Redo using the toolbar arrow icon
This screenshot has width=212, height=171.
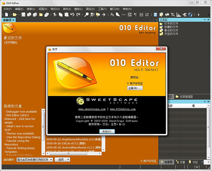[78, 14]
